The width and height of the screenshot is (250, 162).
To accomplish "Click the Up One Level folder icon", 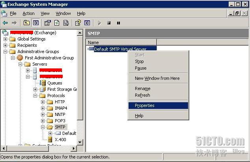I will pyautogui.click(x=26, y=23).
